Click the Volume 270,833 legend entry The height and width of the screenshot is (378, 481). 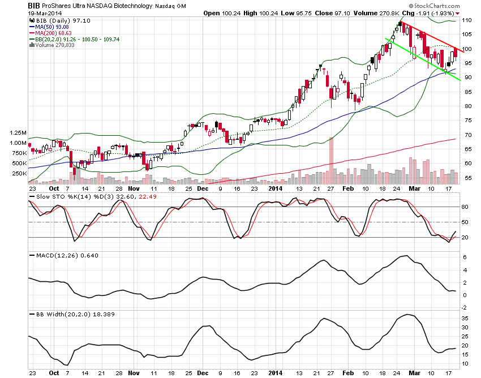[x=55, y=45]
